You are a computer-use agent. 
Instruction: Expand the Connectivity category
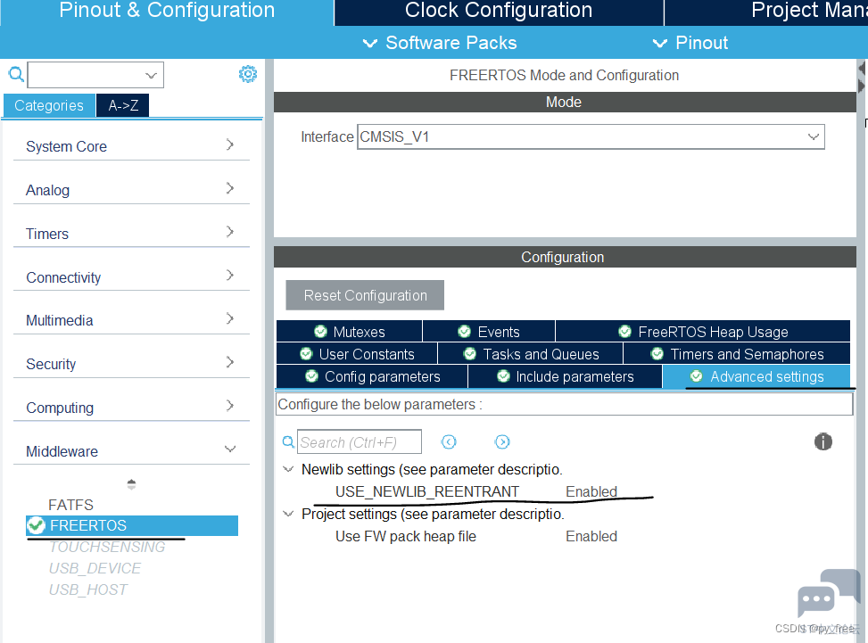(x=131, y=277)
